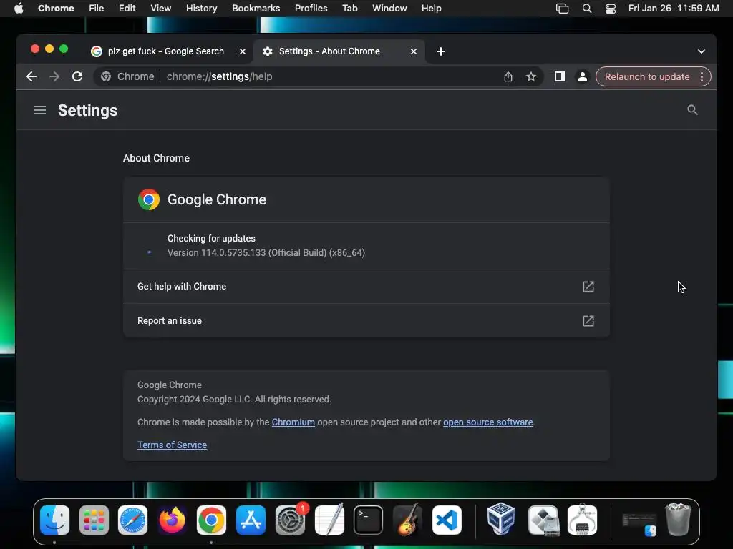Open VirtualBox from the dock

(x=500, y=519)
